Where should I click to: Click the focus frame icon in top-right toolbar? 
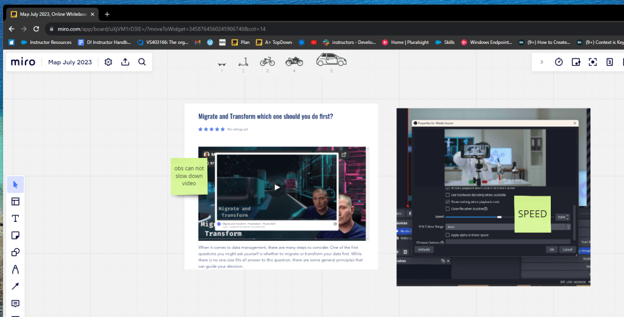593,62
